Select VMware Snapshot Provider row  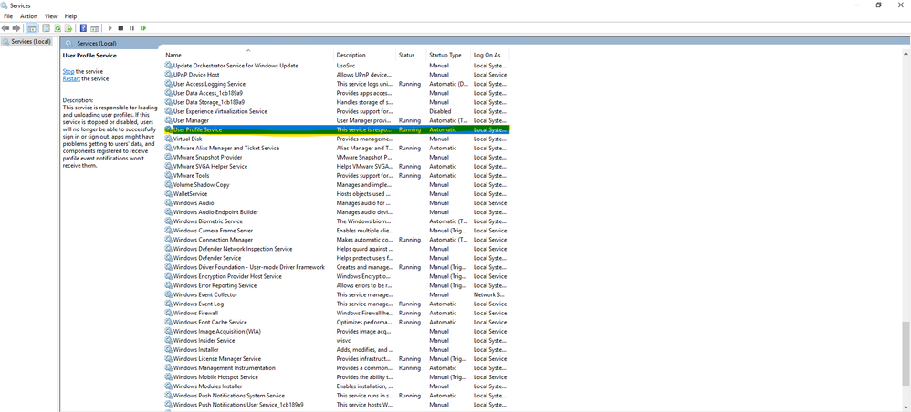(x=337, y=158)
